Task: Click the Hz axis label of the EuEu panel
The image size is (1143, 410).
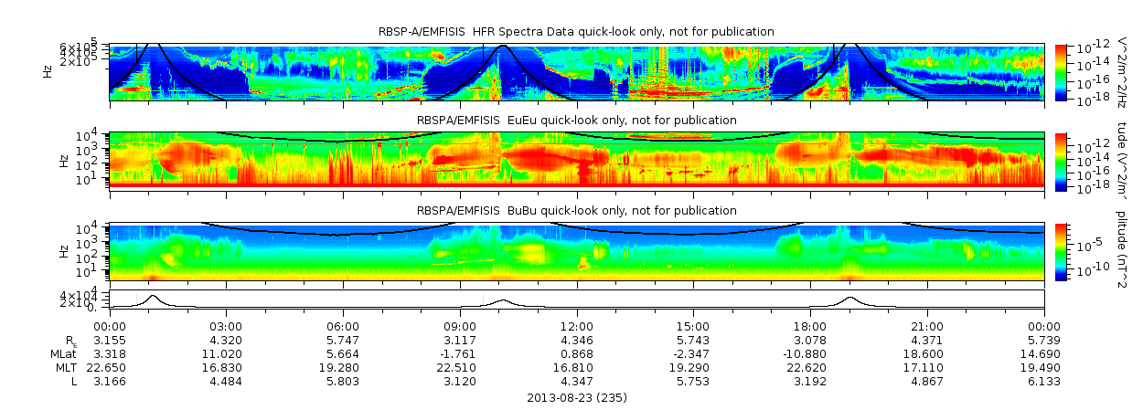Action: click(63, 160)
